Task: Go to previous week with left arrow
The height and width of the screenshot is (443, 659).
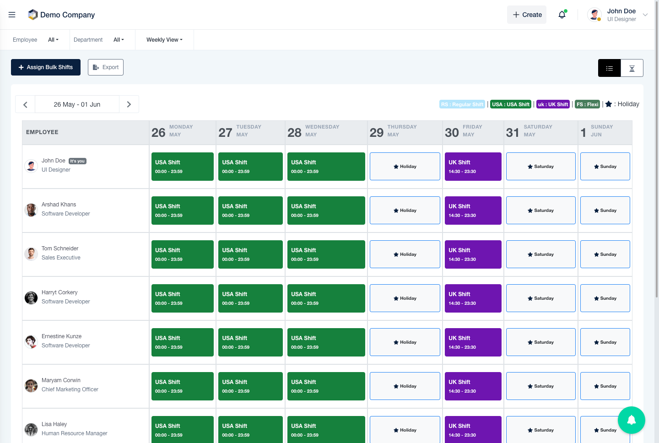Action: tap(25, 104)
